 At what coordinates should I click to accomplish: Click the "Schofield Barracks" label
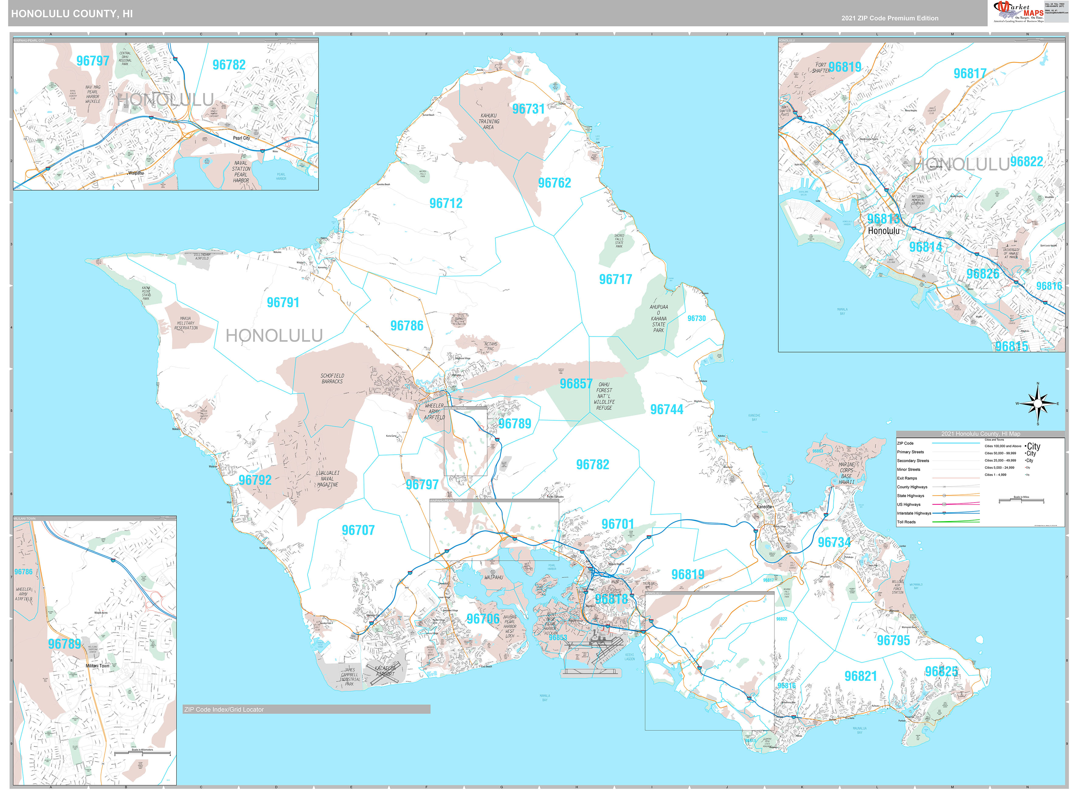(332, 379)
